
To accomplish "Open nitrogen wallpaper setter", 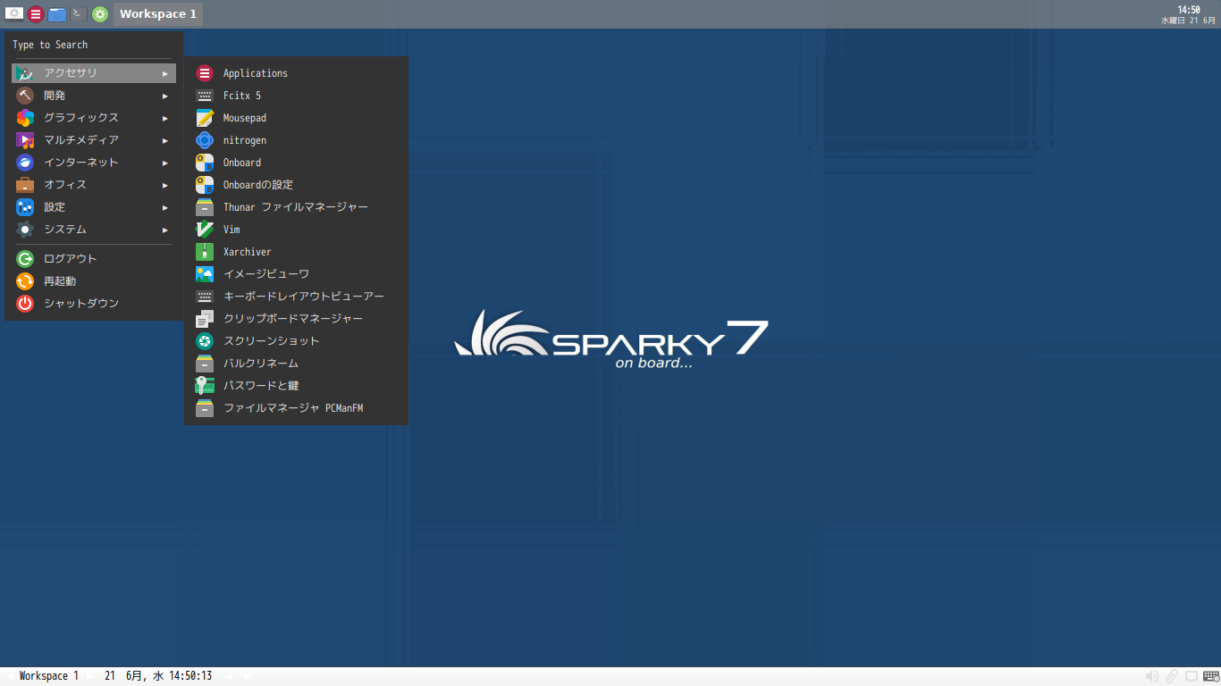I will tap(296, 140).
